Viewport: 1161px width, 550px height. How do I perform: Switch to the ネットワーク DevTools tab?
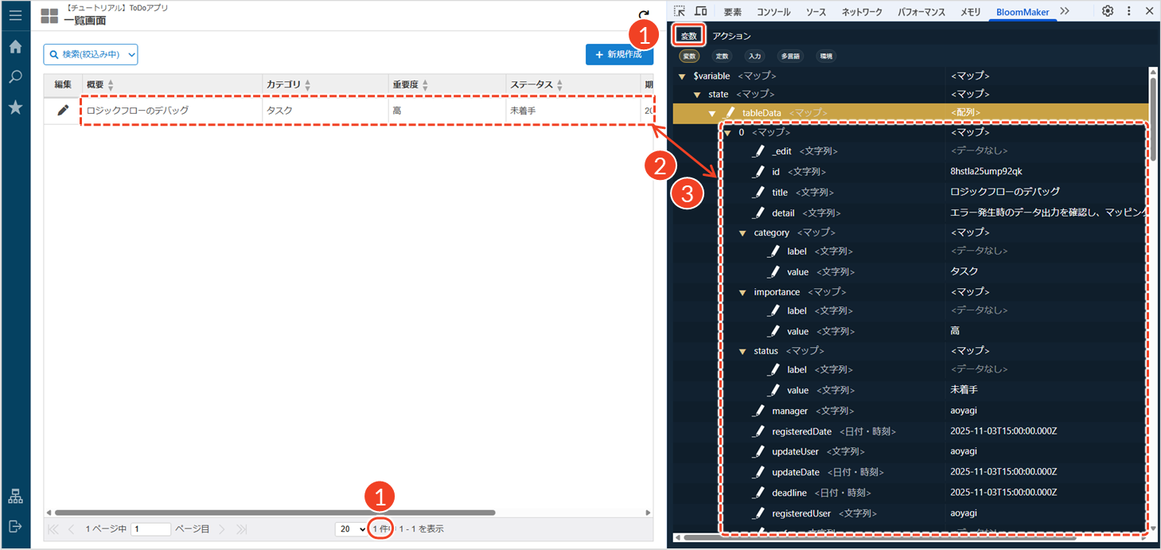tap(862, 12)
